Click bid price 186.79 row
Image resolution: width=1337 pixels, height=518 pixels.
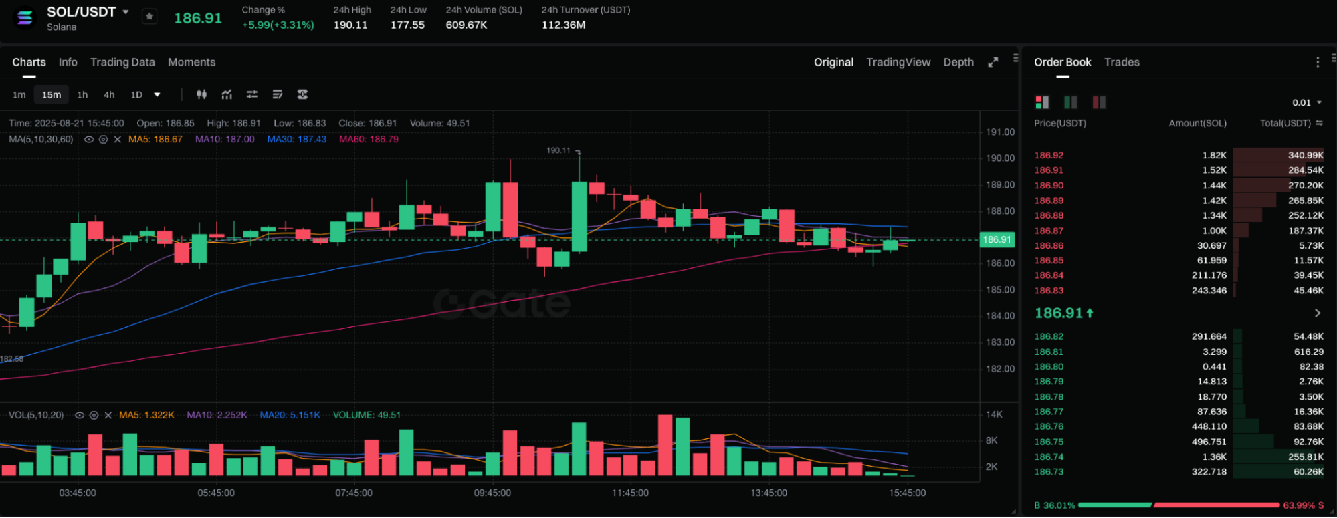[x=1178, y=382]
